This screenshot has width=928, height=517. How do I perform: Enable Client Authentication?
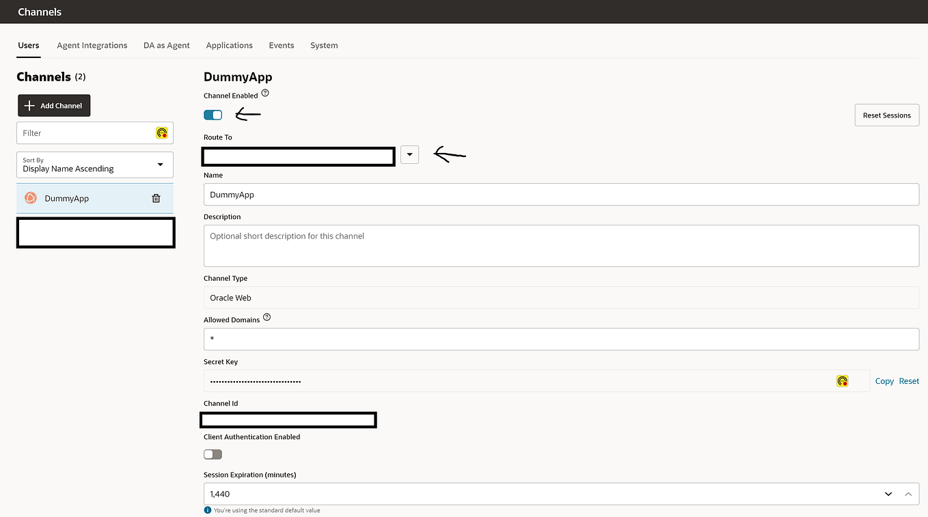213,453
